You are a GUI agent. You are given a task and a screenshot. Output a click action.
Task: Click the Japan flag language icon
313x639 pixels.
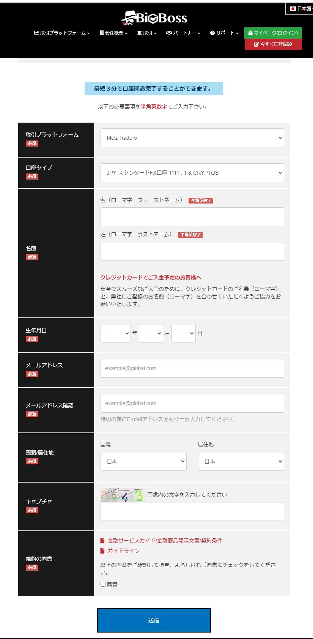point(293,8)
